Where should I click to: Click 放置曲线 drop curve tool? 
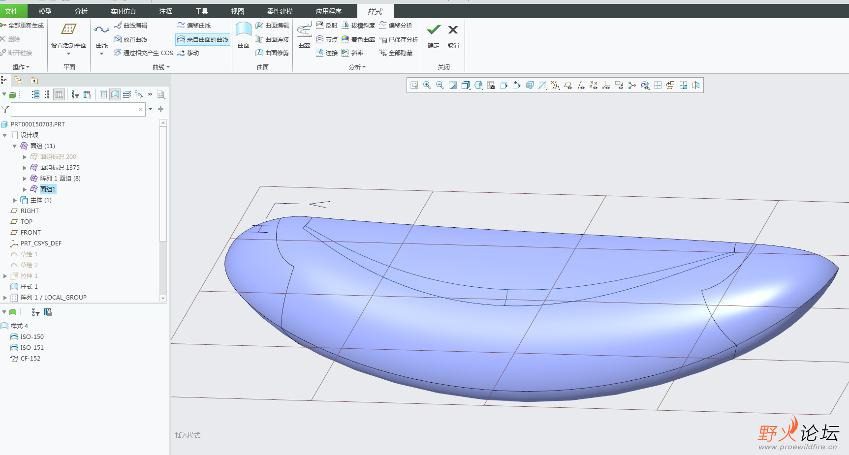tap(130, 40)
